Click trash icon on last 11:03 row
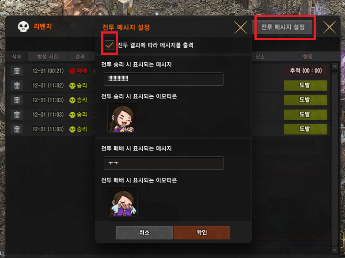Screen dimensions: 345x258 click(17, 129)
